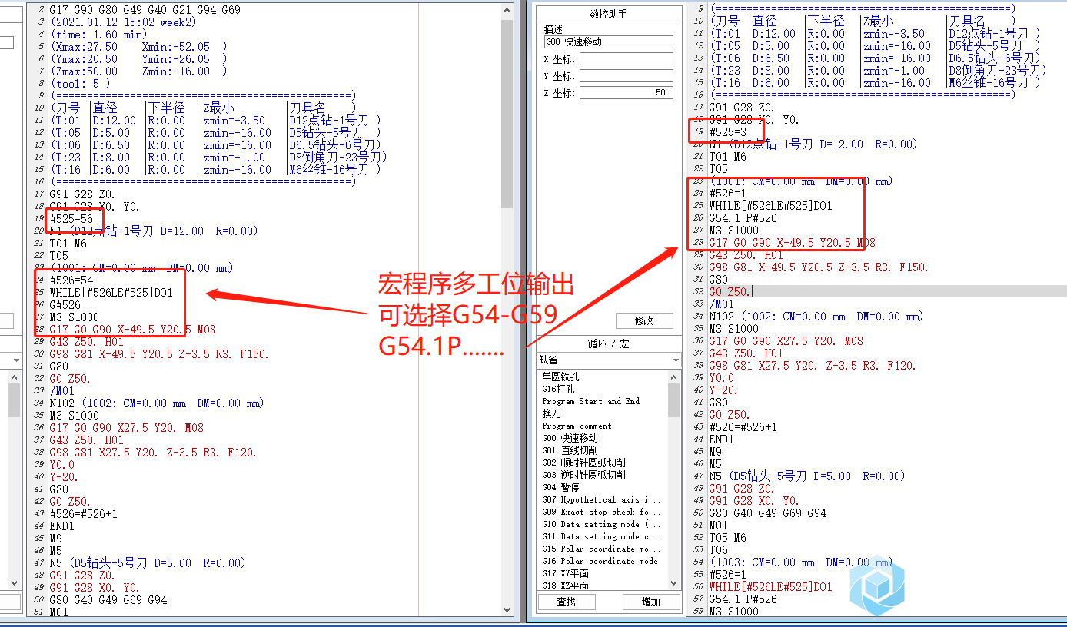
Task: Click line 2, G17 G90 G80 G49, left editor
Action: (145, 10)
